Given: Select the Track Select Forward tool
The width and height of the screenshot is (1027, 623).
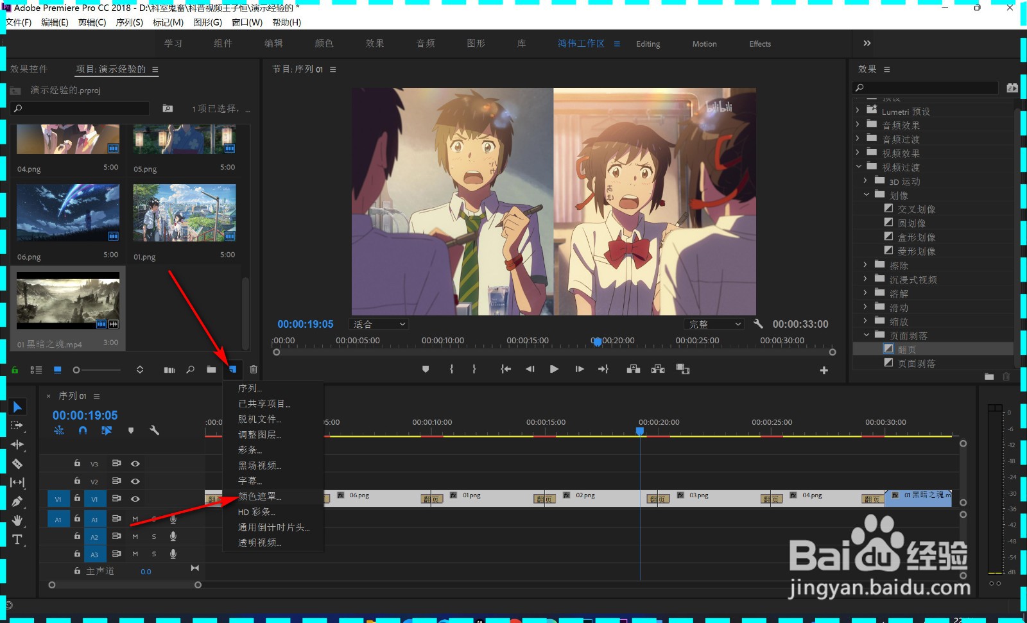Looking at the screenshot, I should coord(17,425).
